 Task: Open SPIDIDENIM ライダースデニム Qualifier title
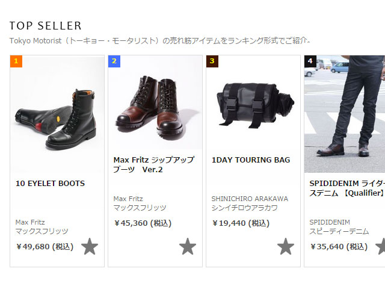347,188
